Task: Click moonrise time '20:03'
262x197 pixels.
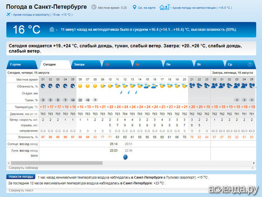Action: coord(114,150)
